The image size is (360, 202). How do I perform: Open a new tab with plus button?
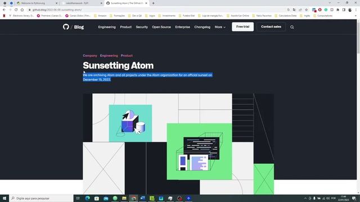tap(153, 3)
